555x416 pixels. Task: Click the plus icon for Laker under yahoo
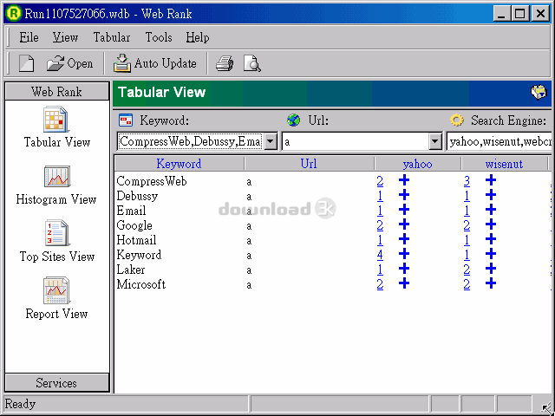[x=404, y=269]
